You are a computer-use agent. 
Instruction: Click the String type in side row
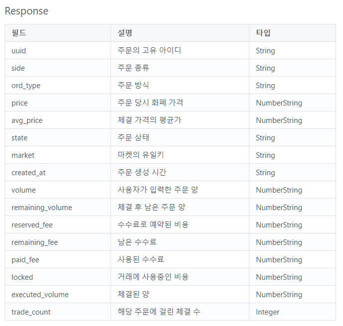pos(265,68)
